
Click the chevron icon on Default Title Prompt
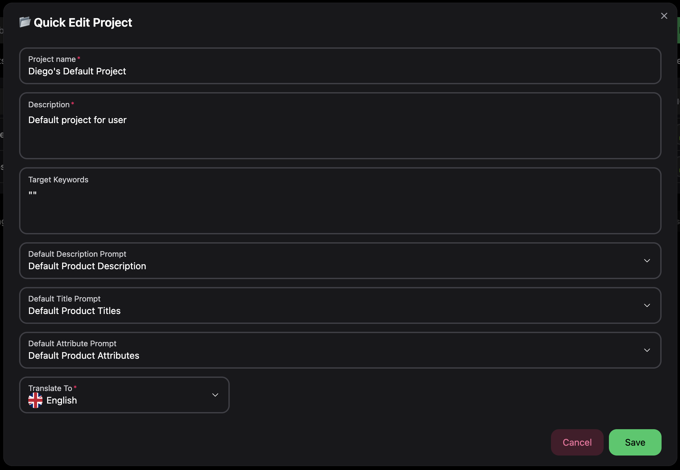[x=647, y=305]
